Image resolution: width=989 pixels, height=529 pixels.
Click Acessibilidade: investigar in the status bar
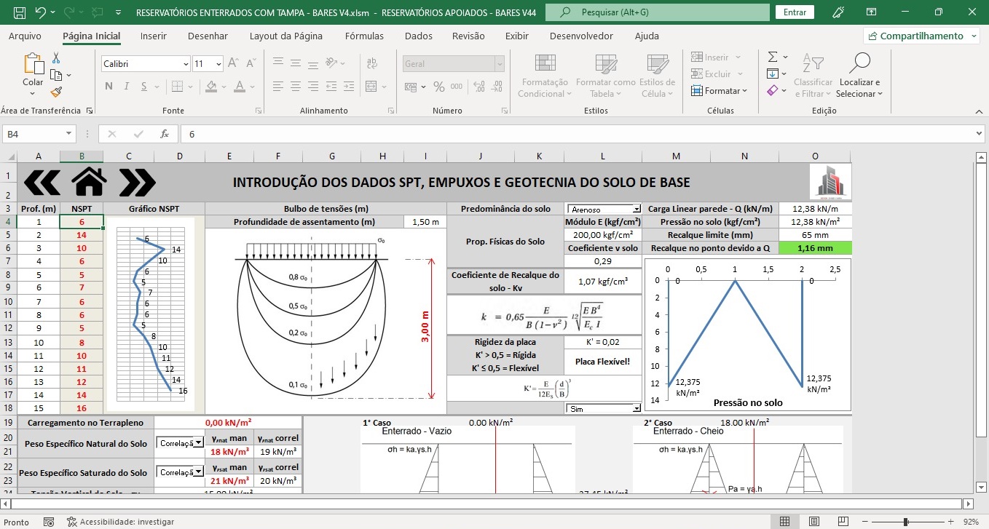pyautogui.click(x=120, y=522)
